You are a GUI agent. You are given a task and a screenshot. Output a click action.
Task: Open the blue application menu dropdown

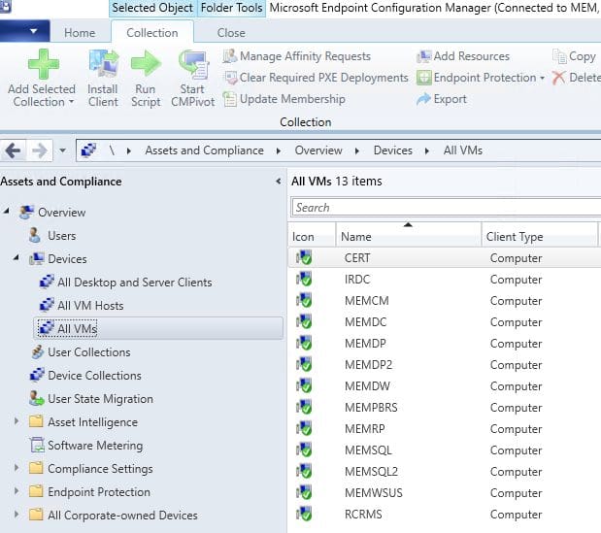(24, 31)
